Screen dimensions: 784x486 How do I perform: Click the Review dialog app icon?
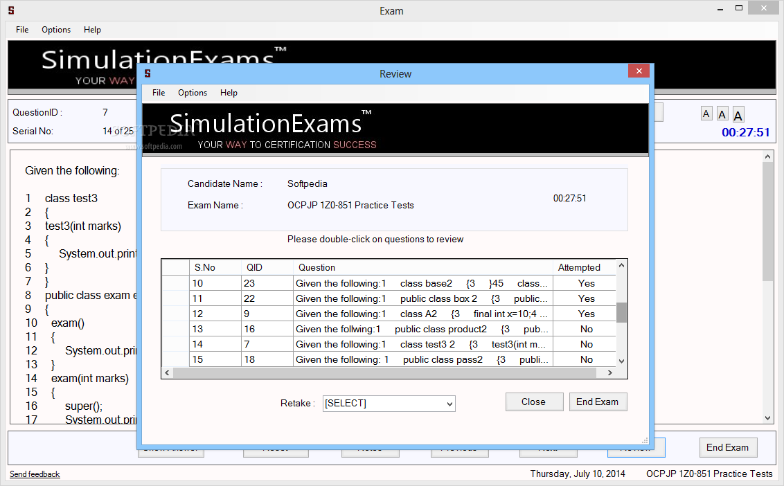pyautogui.click(x=148, y=73)
